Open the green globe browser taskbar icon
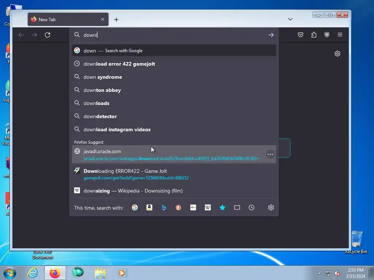Viewport: 374px width, 280px height. (78, 272)
